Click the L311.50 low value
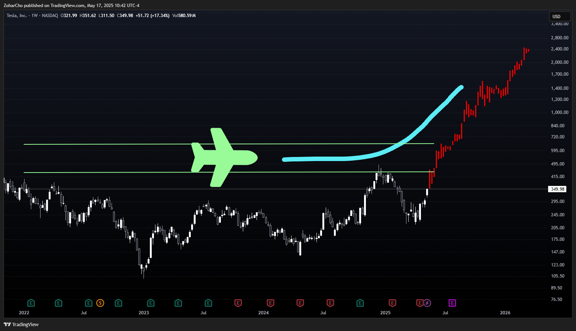Screen dimensions: 576x331 pos(106,16)
